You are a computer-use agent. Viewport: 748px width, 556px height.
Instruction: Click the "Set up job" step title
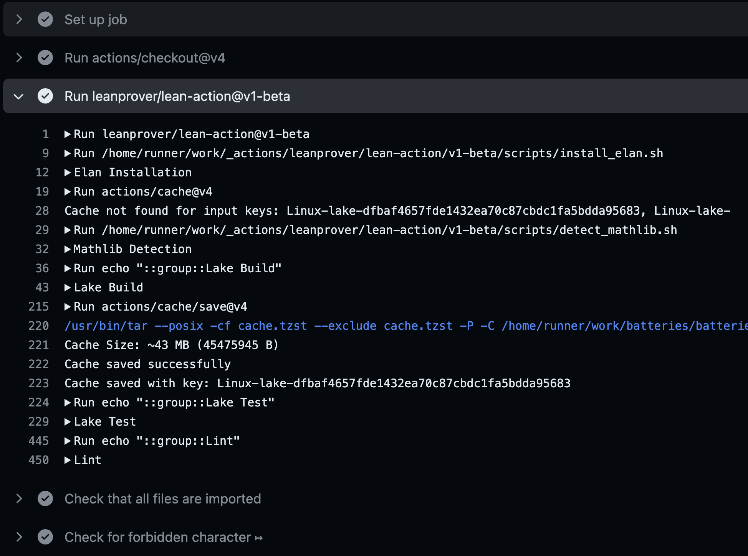click(x=96, y=20)
